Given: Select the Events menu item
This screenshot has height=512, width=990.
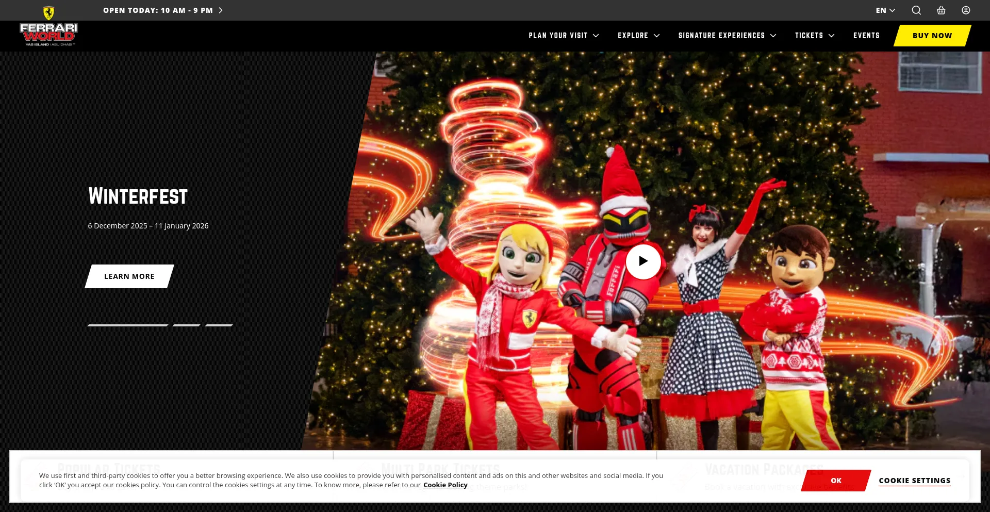Looking at the screenshot, I should 866,36.
